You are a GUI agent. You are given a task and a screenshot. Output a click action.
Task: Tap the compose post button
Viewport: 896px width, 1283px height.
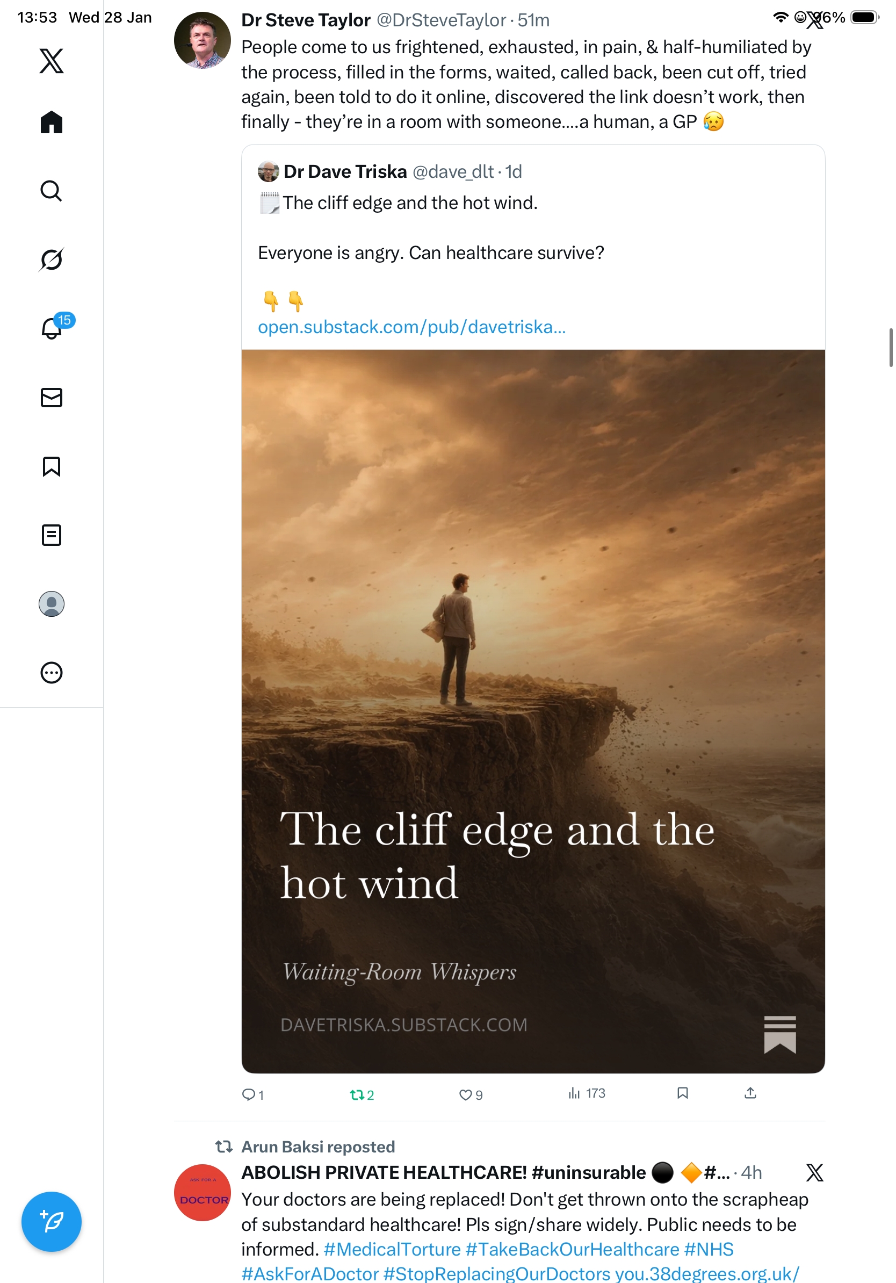(x=52, y=1221)
